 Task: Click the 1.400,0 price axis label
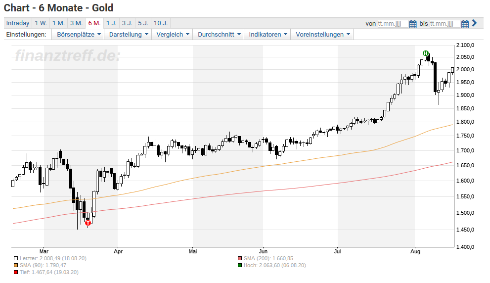[465, 247]
